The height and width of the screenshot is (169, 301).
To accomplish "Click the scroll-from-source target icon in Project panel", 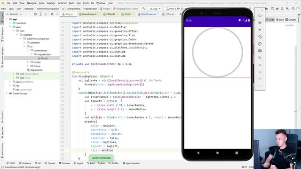I will click(35, 14).
